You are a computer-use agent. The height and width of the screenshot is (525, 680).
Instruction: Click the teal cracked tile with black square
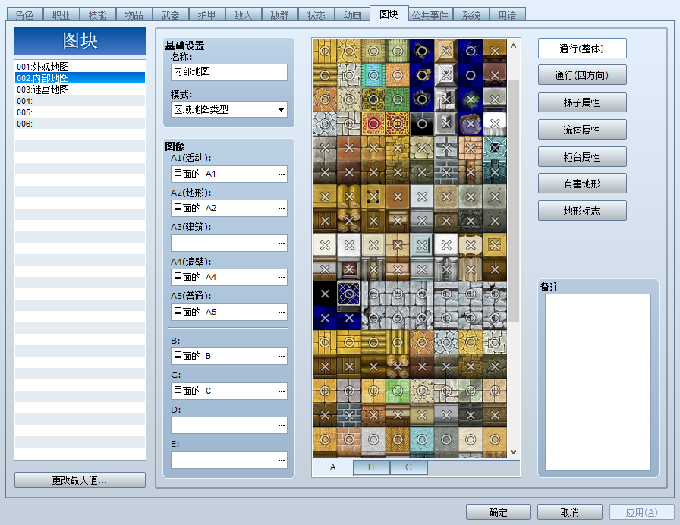(494, 148)
